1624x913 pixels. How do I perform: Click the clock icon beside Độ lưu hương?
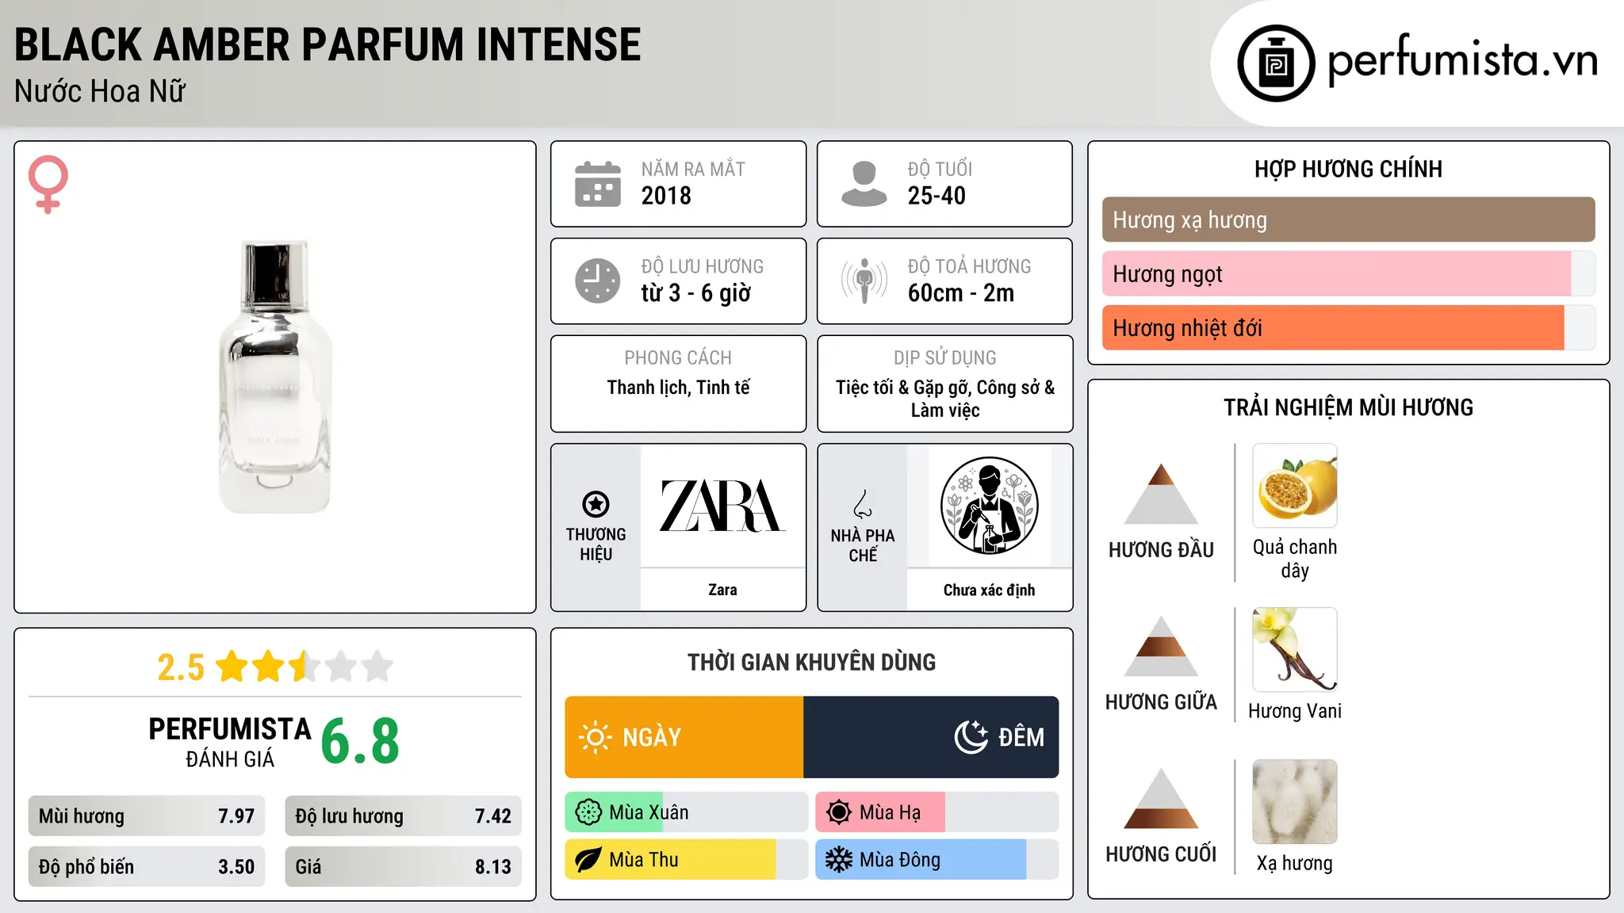click(597, 281)
